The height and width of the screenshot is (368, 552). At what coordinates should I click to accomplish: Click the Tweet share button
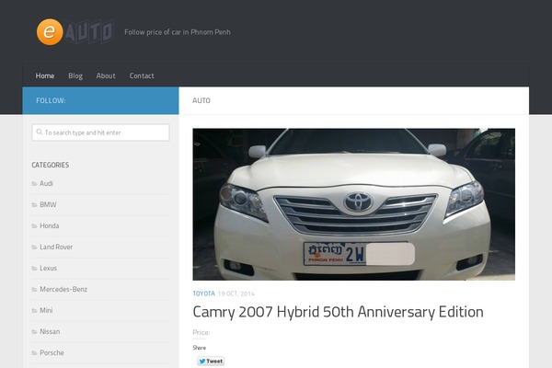click(211, 361)
